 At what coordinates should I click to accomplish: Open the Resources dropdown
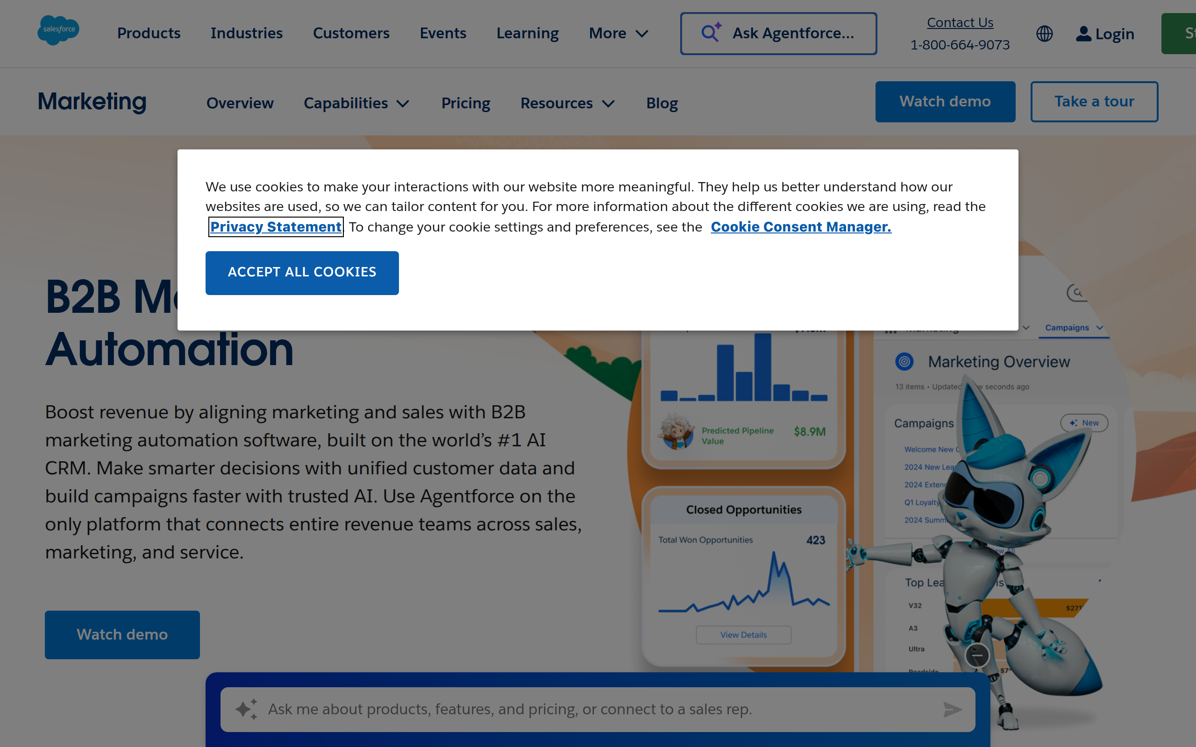coord(567,103)
